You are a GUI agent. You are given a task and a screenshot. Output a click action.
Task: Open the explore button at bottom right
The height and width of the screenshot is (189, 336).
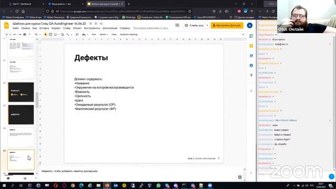click(240, 177)
